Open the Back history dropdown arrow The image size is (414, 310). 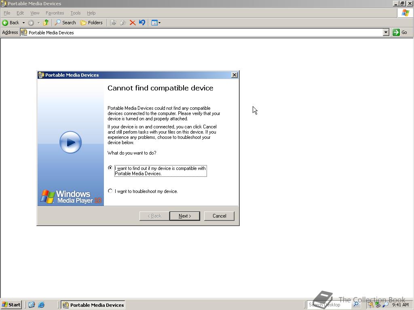(23, 23)
